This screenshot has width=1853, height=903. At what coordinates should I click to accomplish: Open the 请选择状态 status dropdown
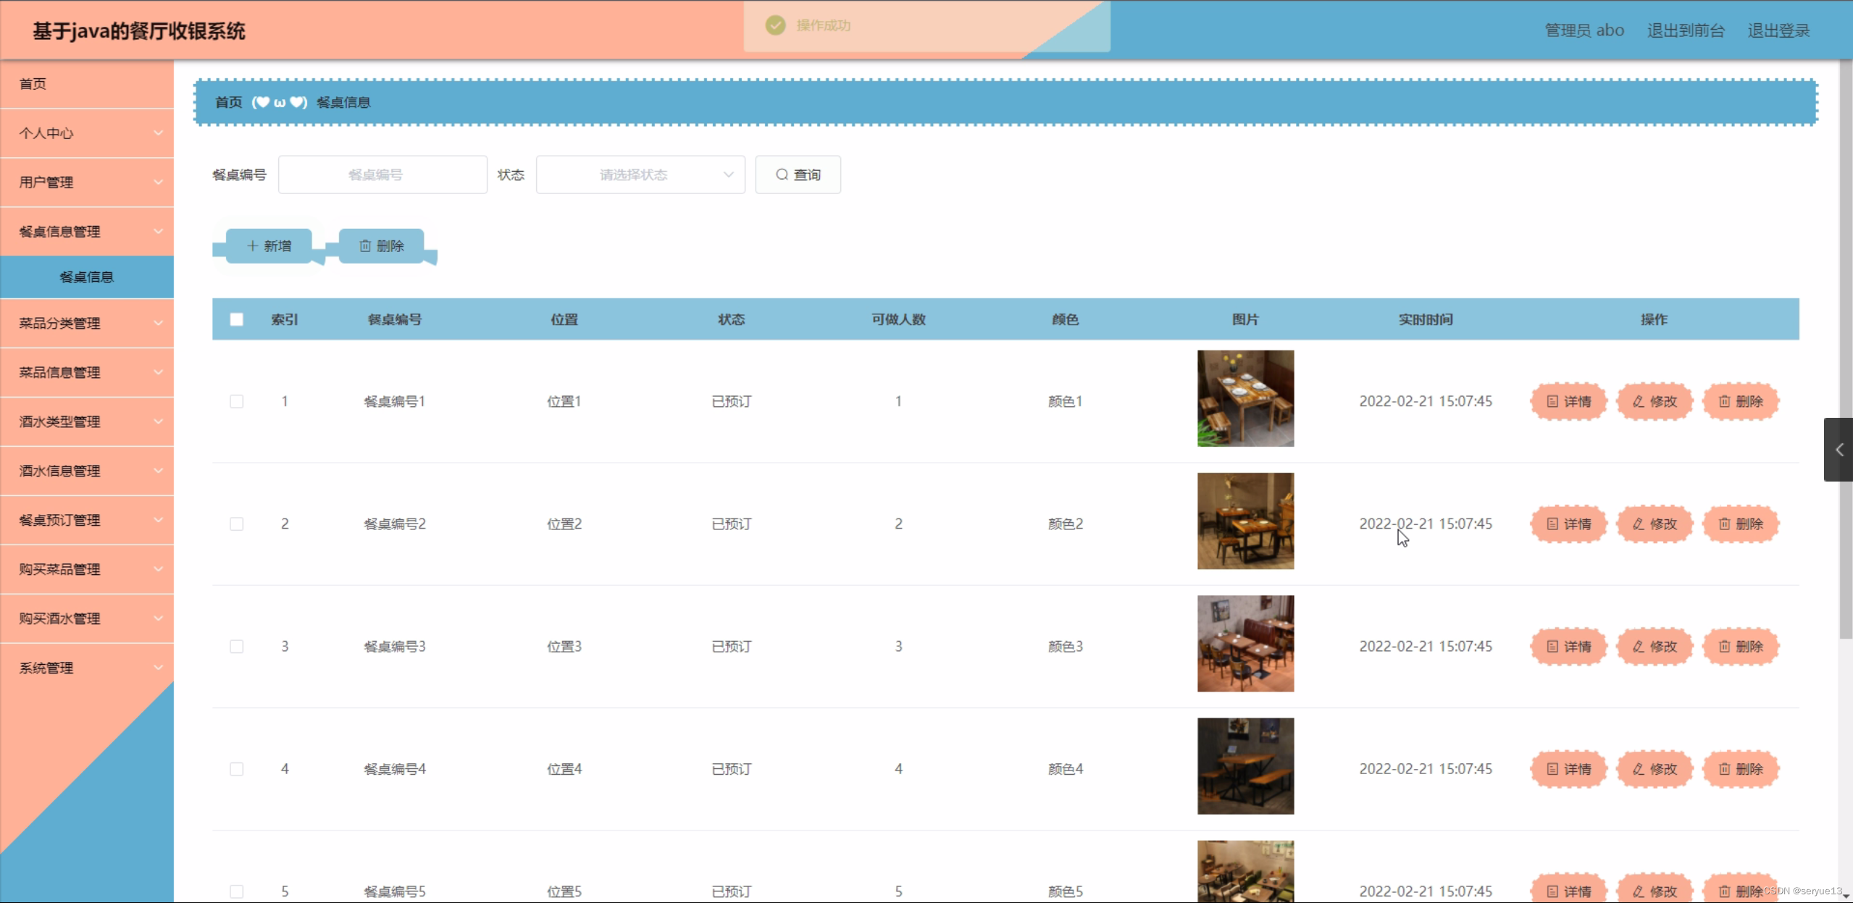[640, 175]
